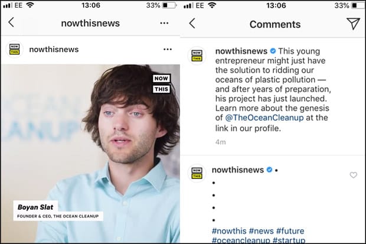
Task: Tap the nowthisnews avatar on the post
Action: pos(14,50)
